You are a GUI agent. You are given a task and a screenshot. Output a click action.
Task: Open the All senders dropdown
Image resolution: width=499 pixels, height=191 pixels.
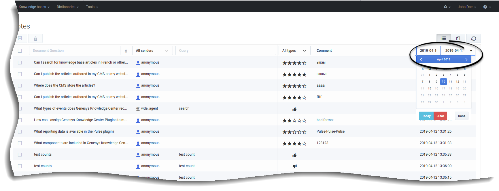tap(152, 51)
